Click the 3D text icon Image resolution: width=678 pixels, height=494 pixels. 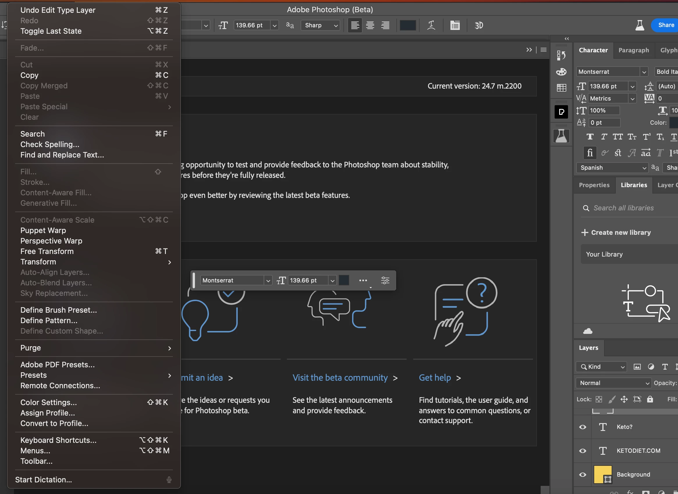click(479, 25)
